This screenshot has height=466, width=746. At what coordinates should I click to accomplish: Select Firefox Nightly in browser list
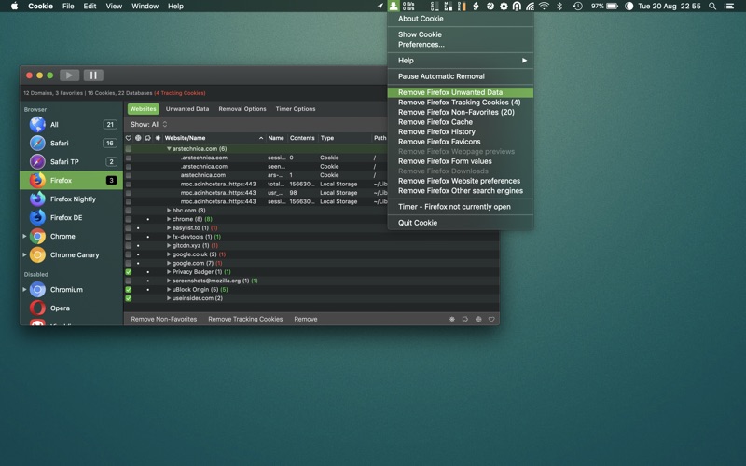coord(72,199)
